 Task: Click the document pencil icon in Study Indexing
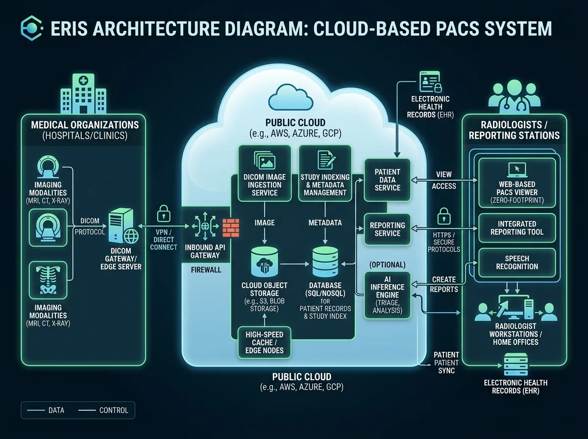(x=326, y=160)
